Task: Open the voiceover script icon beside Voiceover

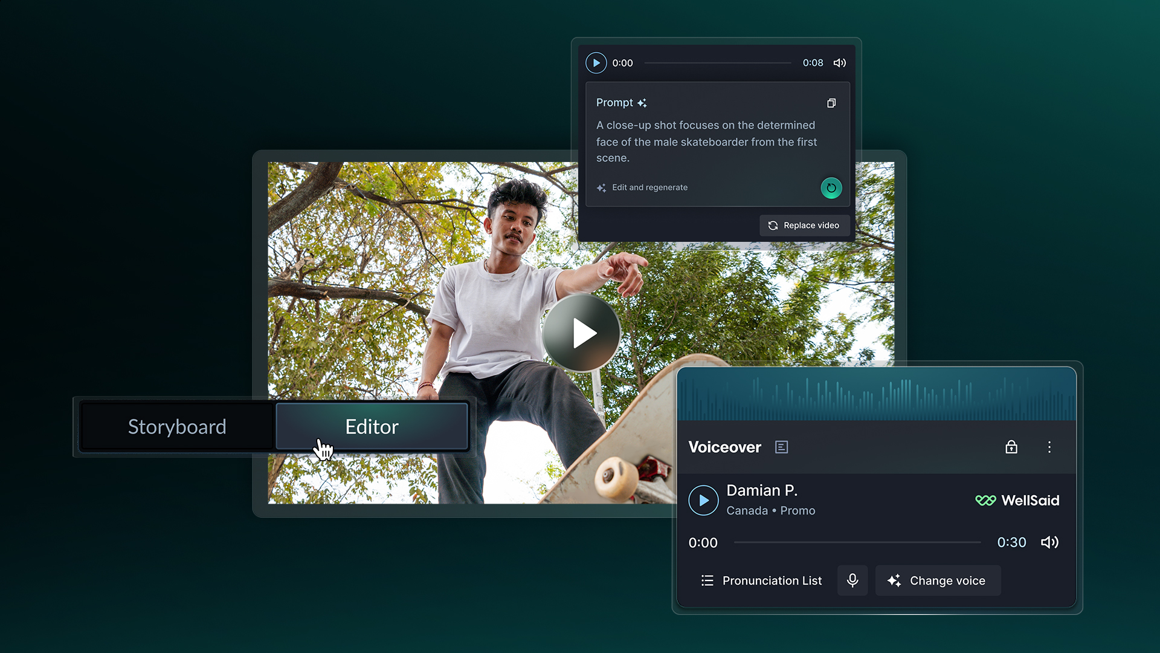Action: coord(781,447)
